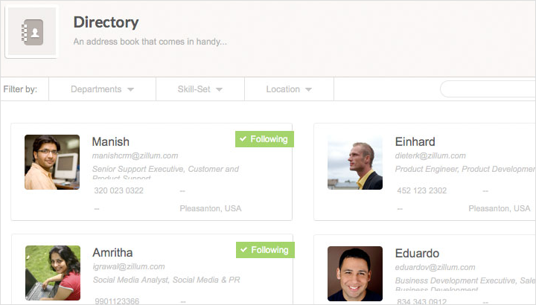Open Einhard's profile by name
536x305 pixels.
click(415, 141)
